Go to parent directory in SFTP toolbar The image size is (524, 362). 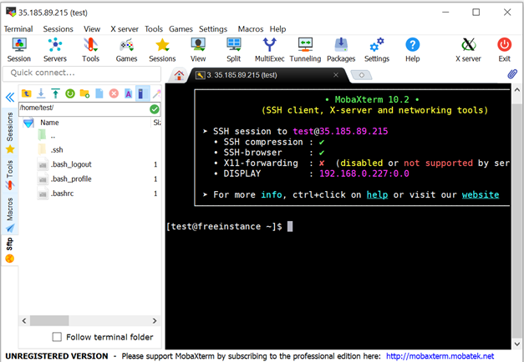tap(27, 93)
